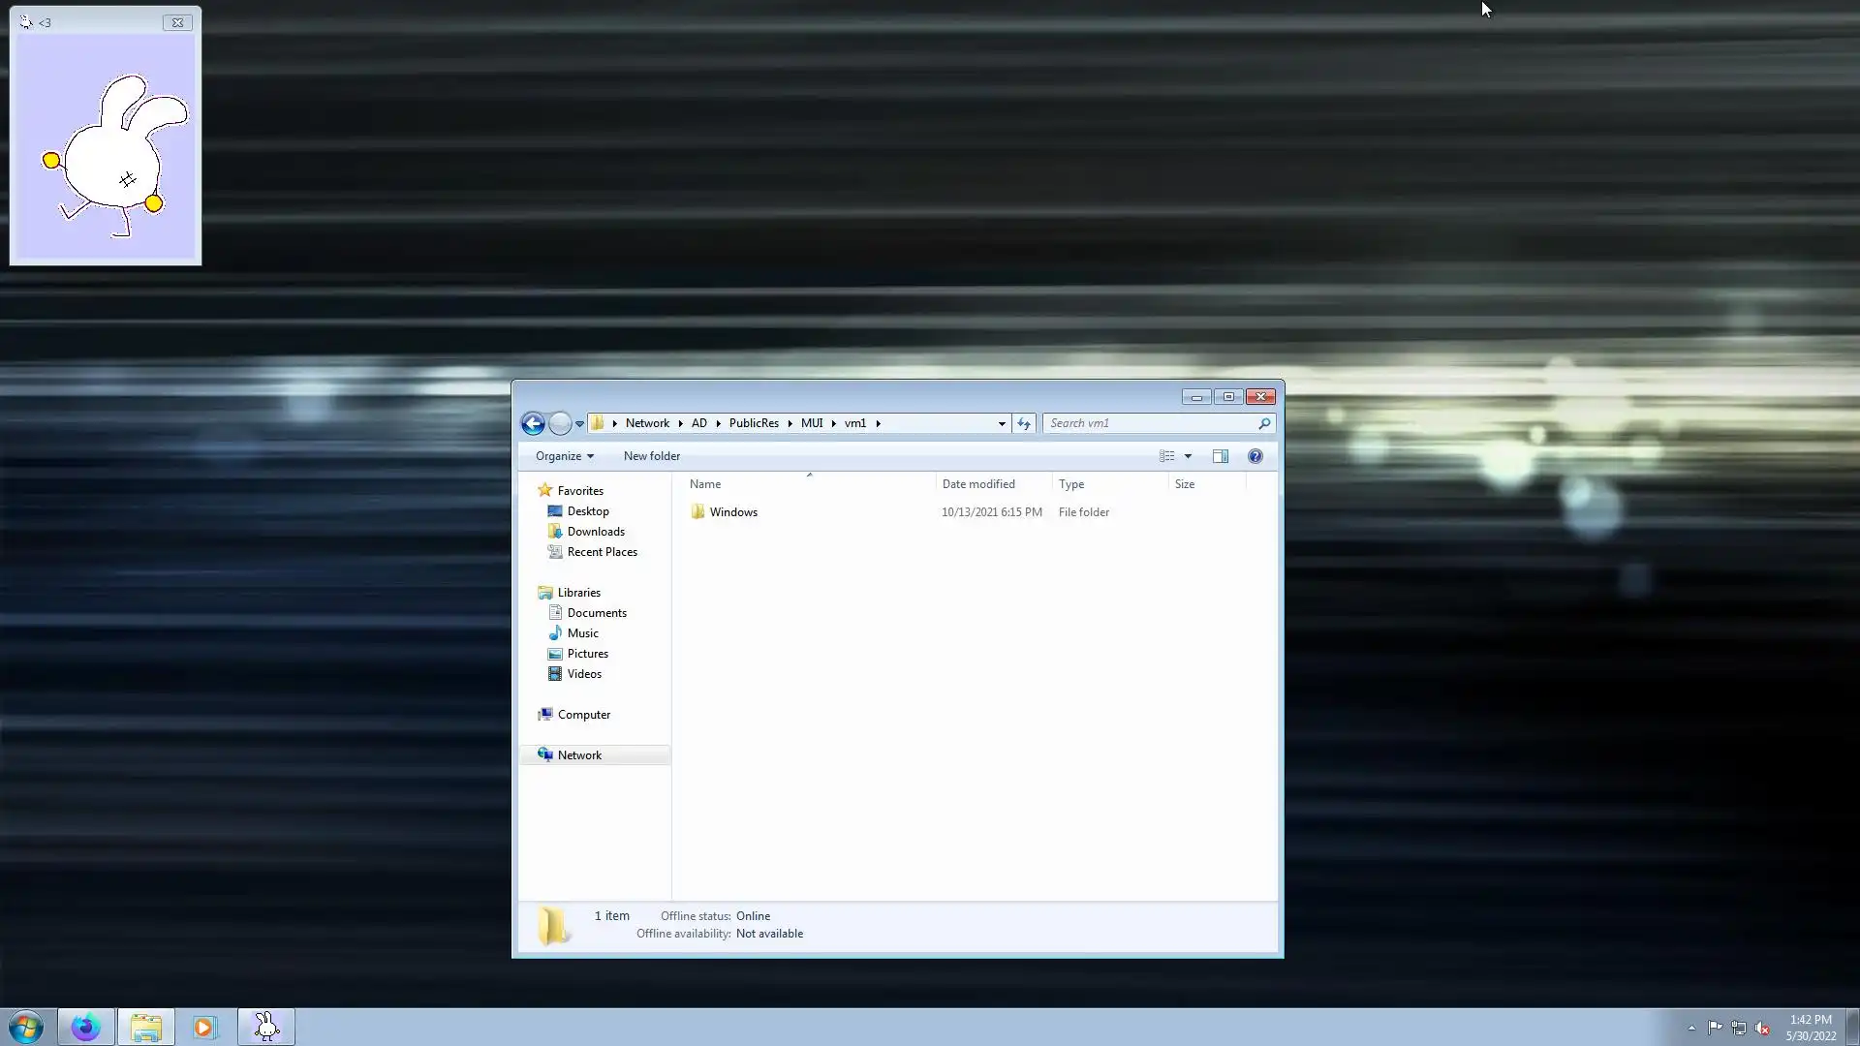Expand the address bar history dropdown
The width and height of the screenshot is (1860, 1046).
(1002, 423)
